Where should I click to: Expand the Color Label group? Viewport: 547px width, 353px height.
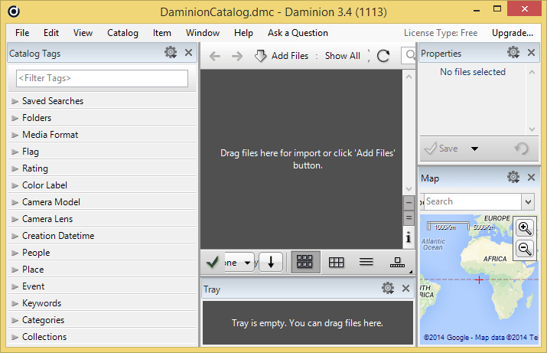coord(15,185)
